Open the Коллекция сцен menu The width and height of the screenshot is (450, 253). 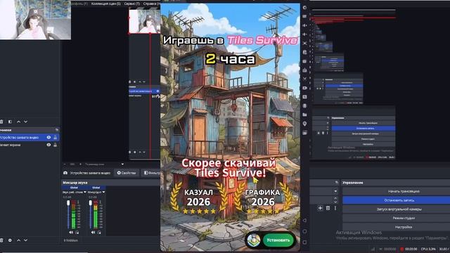tap(106, 4)
